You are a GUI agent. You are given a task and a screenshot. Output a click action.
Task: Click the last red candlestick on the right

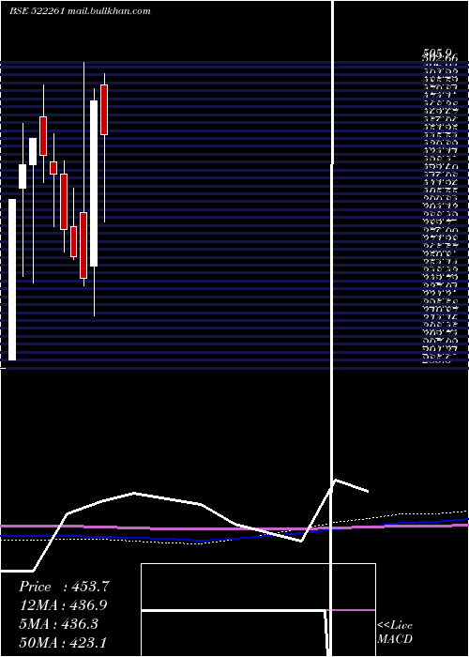click(104, 110)
